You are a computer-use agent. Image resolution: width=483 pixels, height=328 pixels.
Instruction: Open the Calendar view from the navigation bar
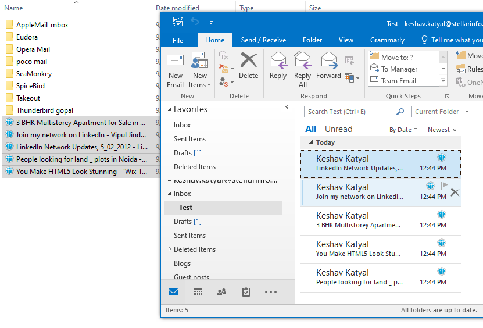click(x=198, y=292)
